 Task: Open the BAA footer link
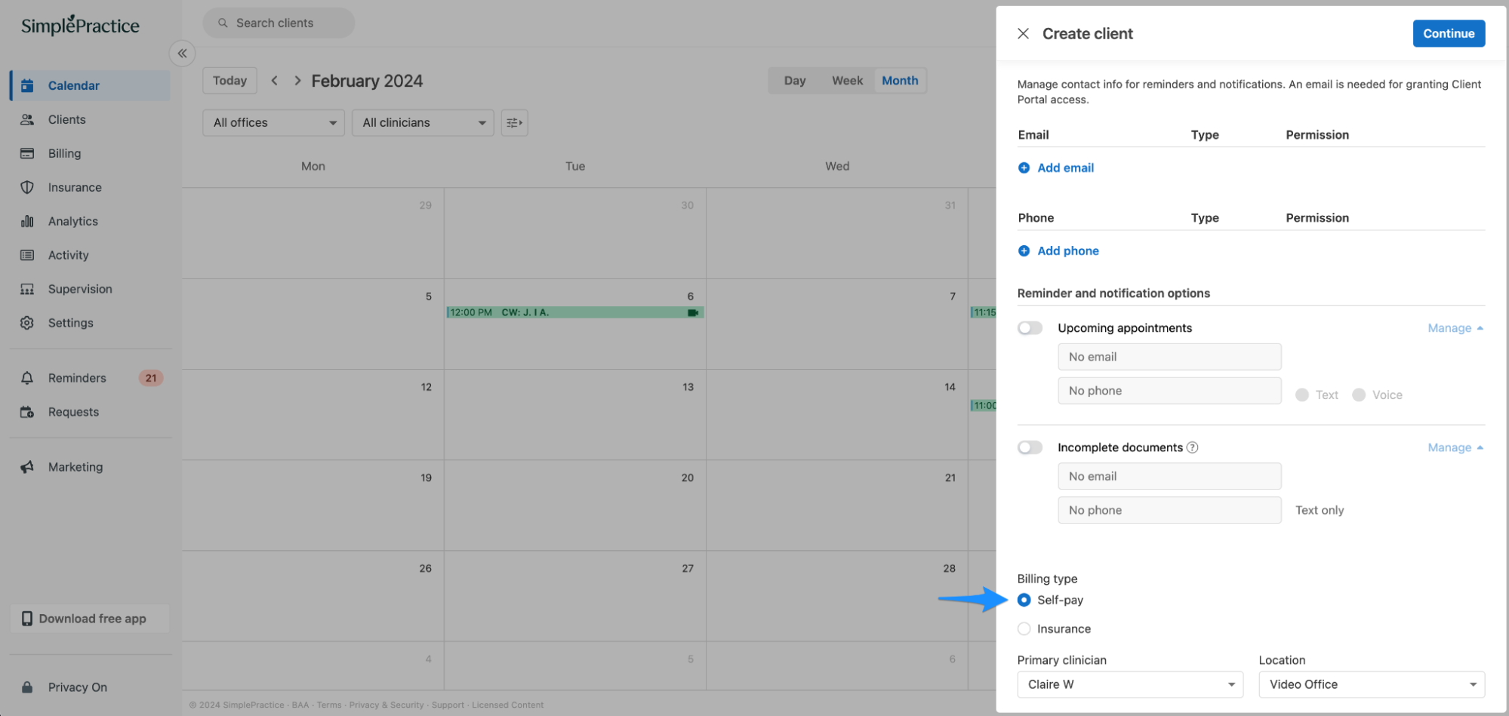tap(300, 705)
